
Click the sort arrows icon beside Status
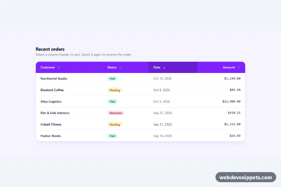click(x=120, y=67)
